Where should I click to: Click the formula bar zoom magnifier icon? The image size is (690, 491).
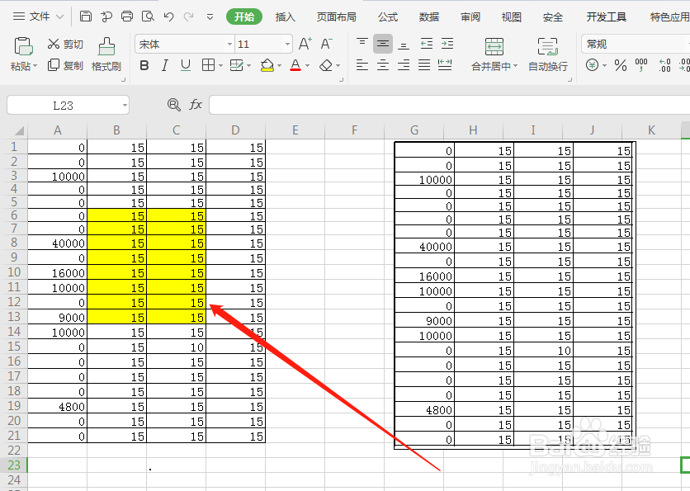tap(174, 104)
